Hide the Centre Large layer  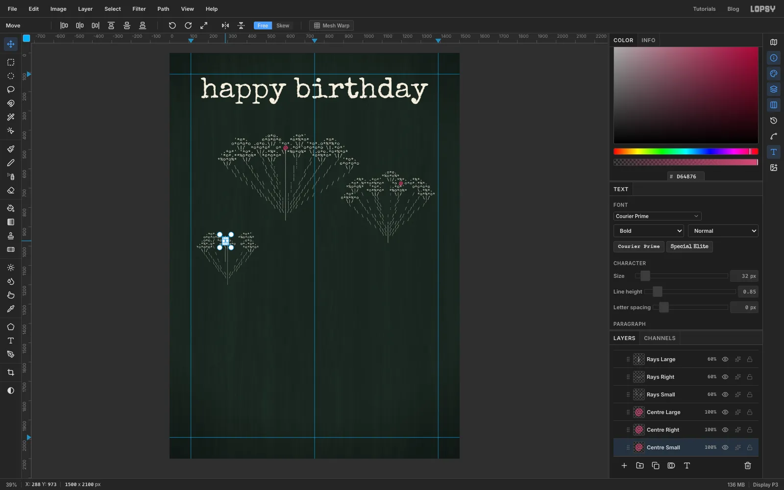tap(725, 412)
